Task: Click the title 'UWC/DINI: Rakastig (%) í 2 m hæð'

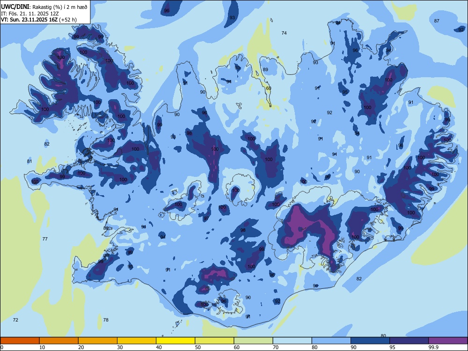Action: click(x=44, y=7)
